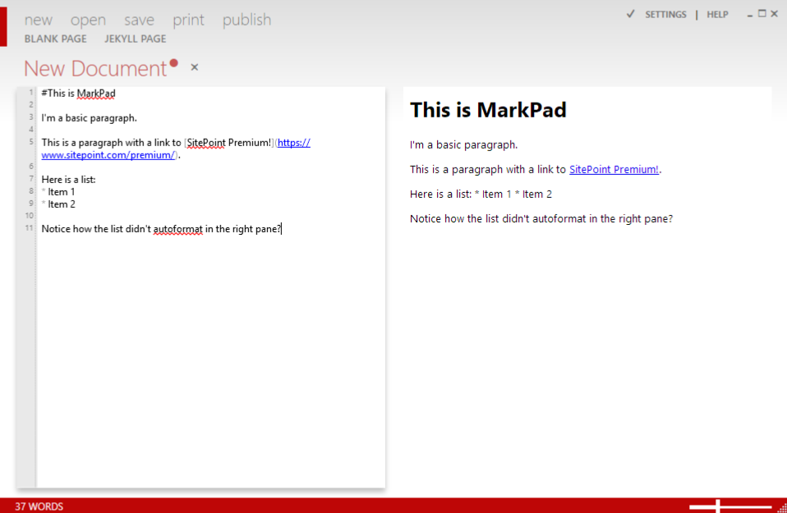The height and width of the screenshot is (513, 787).
Task: Publish the current document
Action: tap(246, 20)
